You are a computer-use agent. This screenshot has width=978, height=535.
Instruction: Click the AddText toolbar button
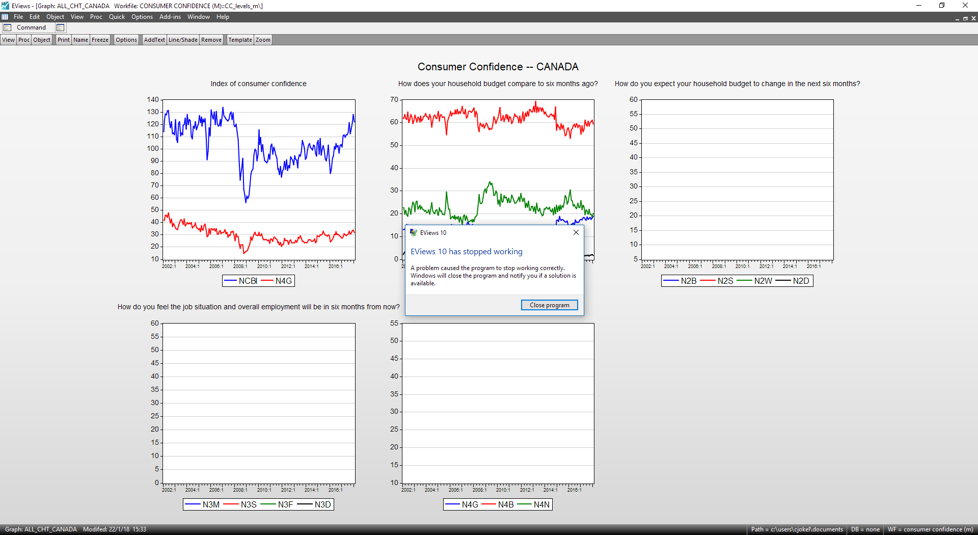point(154,40)
